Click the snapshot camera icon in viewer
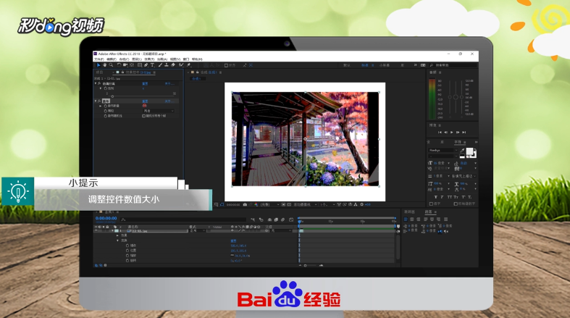Image resolution: width=570 pixels, height=318 pixels. click(x=245, y=204)
